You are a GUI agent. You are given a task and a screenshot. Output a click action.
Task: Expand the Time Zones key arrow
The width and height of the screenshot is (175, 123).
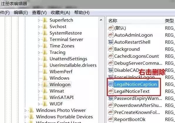(39, 46)
